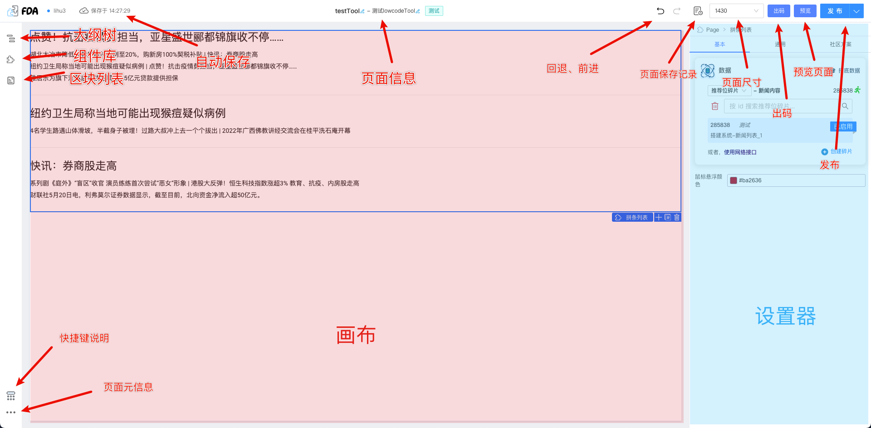Click the search magnifier in fragment search box

tap(845, 106)
